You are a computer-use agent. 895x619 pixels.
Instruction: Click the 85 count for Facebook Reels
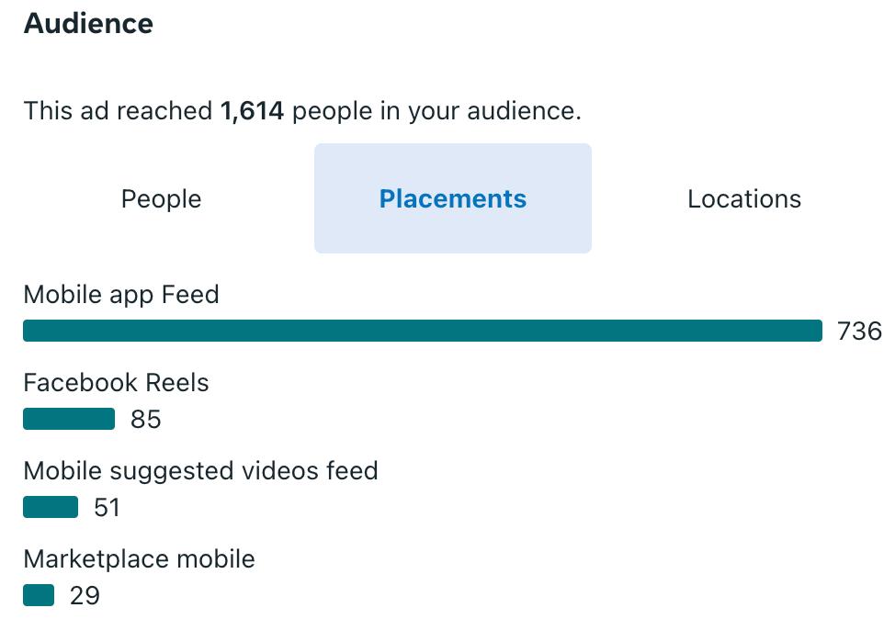[x=145, y=420]
